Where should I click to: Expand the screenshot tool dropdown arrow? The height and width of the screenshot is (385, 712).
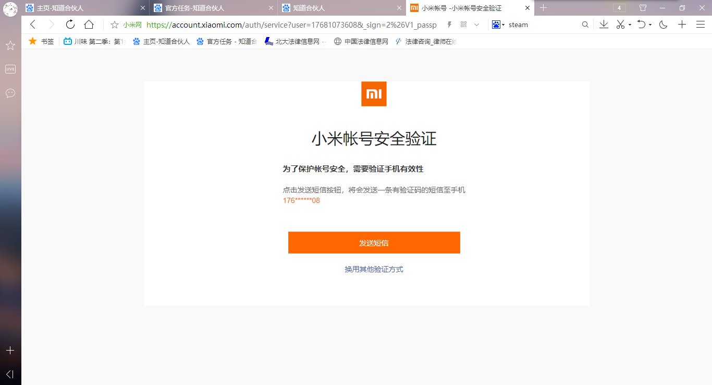(x=630, y=25)
